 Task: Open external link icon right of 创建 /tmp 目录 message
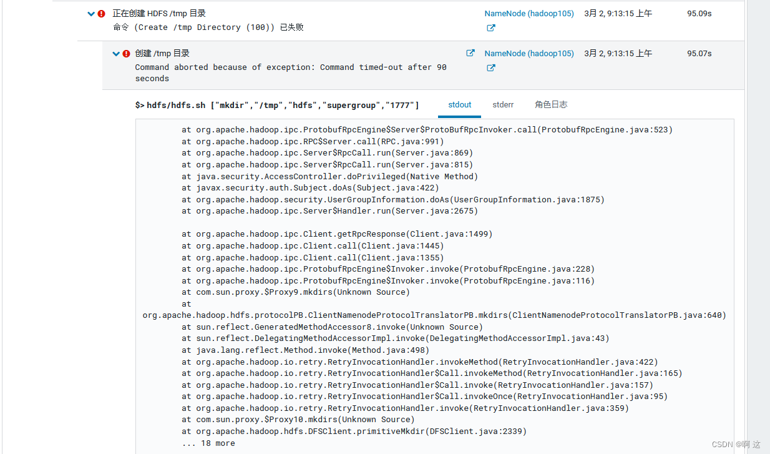coord(470,54)
